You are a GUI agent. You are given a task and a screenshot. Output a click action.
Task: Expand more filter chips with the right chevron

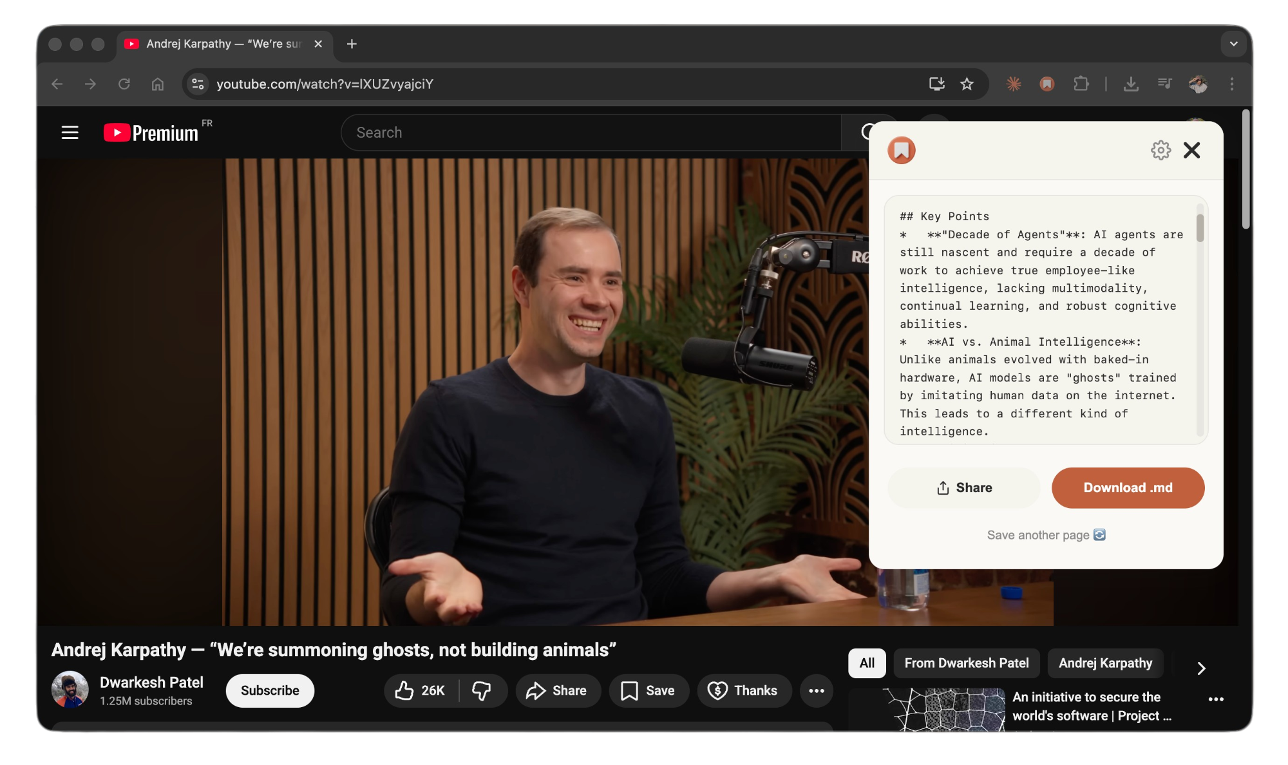point(1201,669)
